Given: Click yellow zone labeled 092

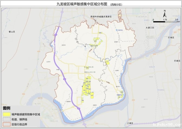Looking at the screenshot, I should click(x=100, y=33).
